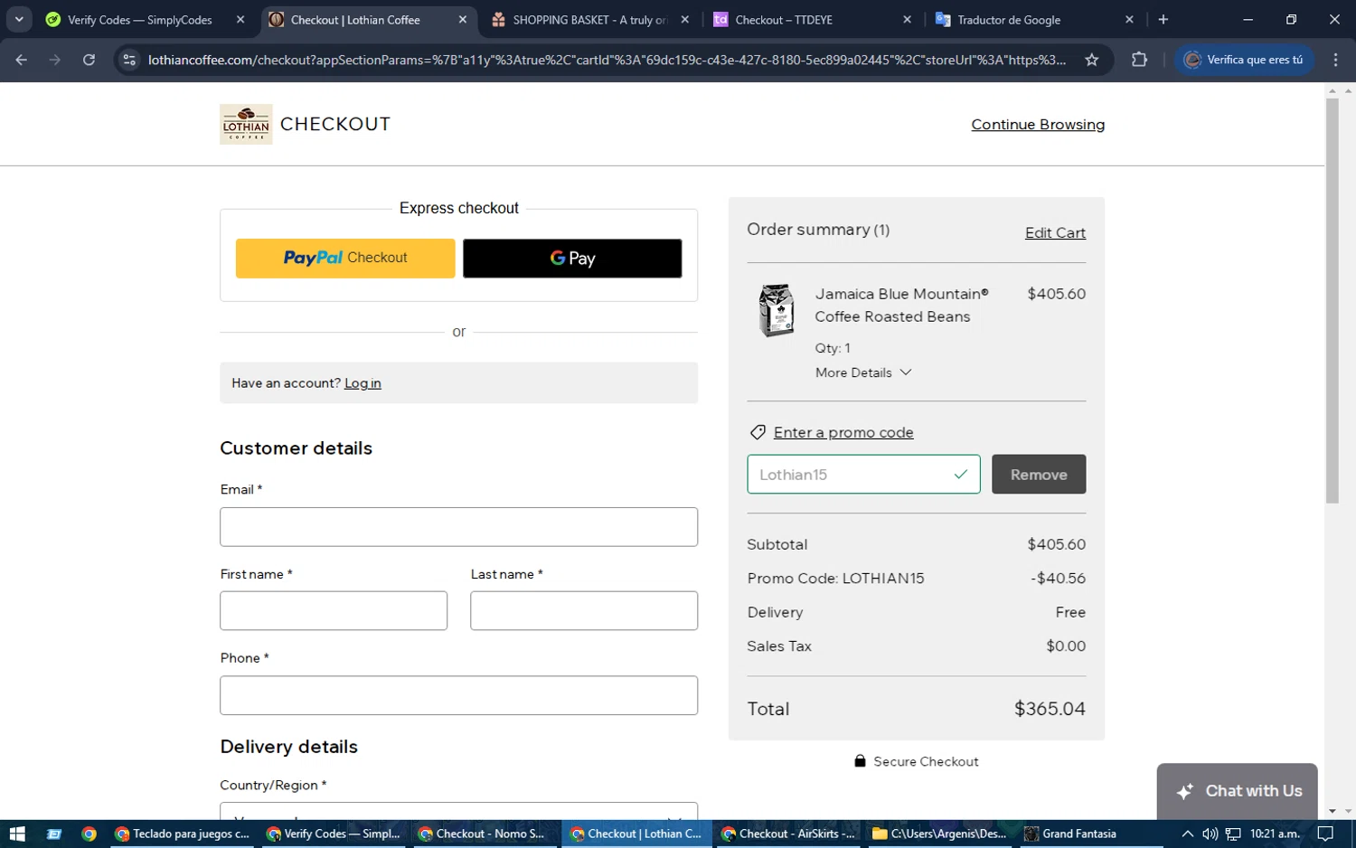Reload the checkout page
Screen dimensions: 1356x848
tap(89, 60)
